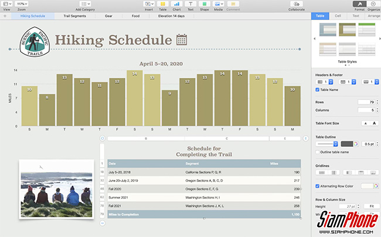Viewport: 381px width, 237px height.
Task: Click the outline thickness 0.5 pt field
Action: click(x=368, y=144)
